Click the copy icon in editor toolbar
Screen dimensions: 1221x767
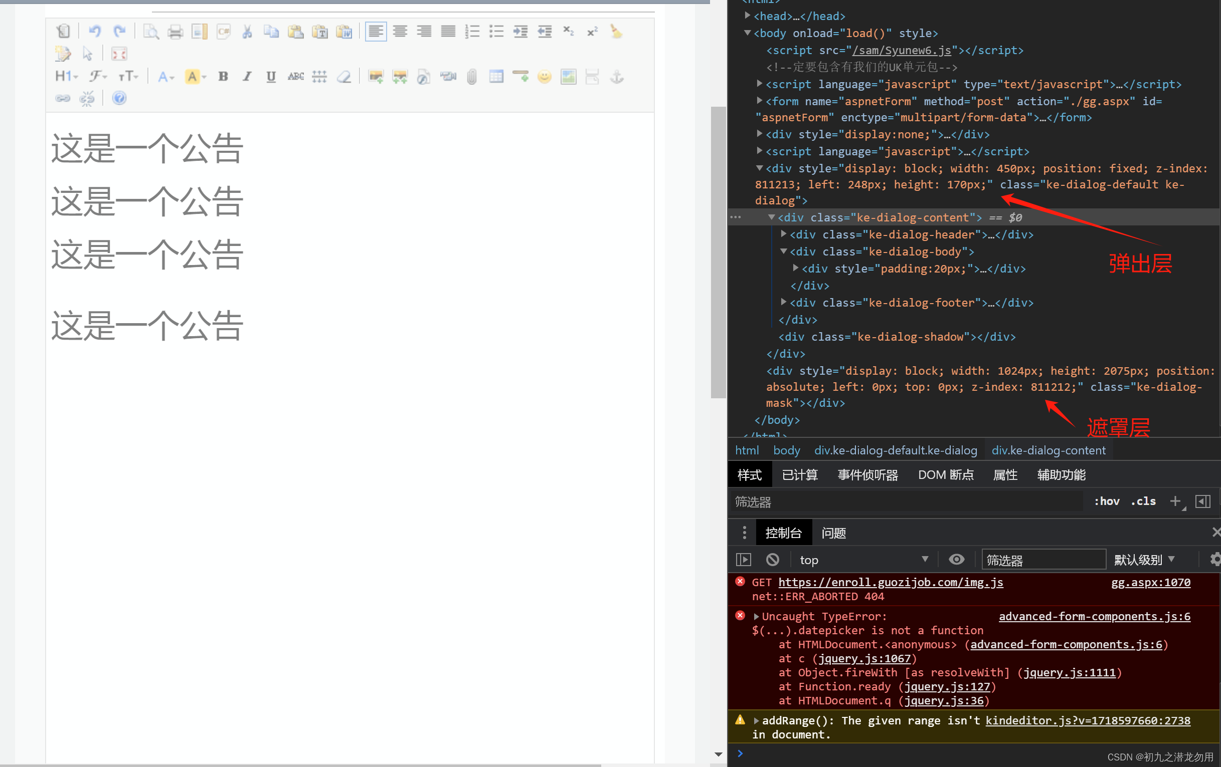pyautogui.click(x=271, y=32)
